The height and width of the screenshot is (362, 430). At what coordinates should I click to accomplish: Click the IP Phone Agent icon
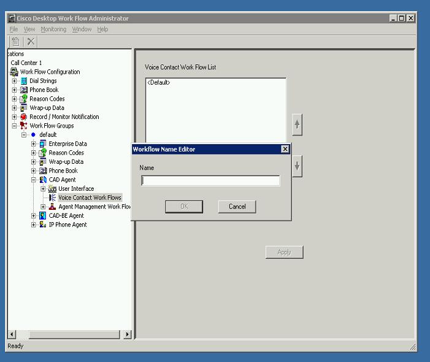(43, 225)
